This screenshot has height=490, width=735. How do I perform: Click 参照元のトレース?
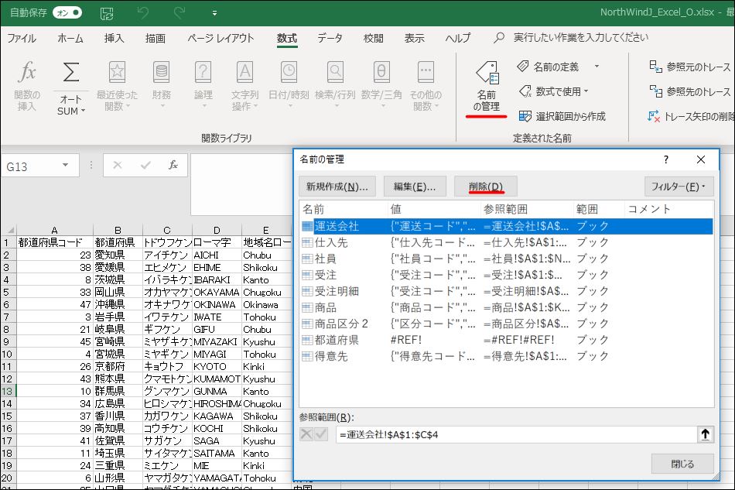point(689,67)
